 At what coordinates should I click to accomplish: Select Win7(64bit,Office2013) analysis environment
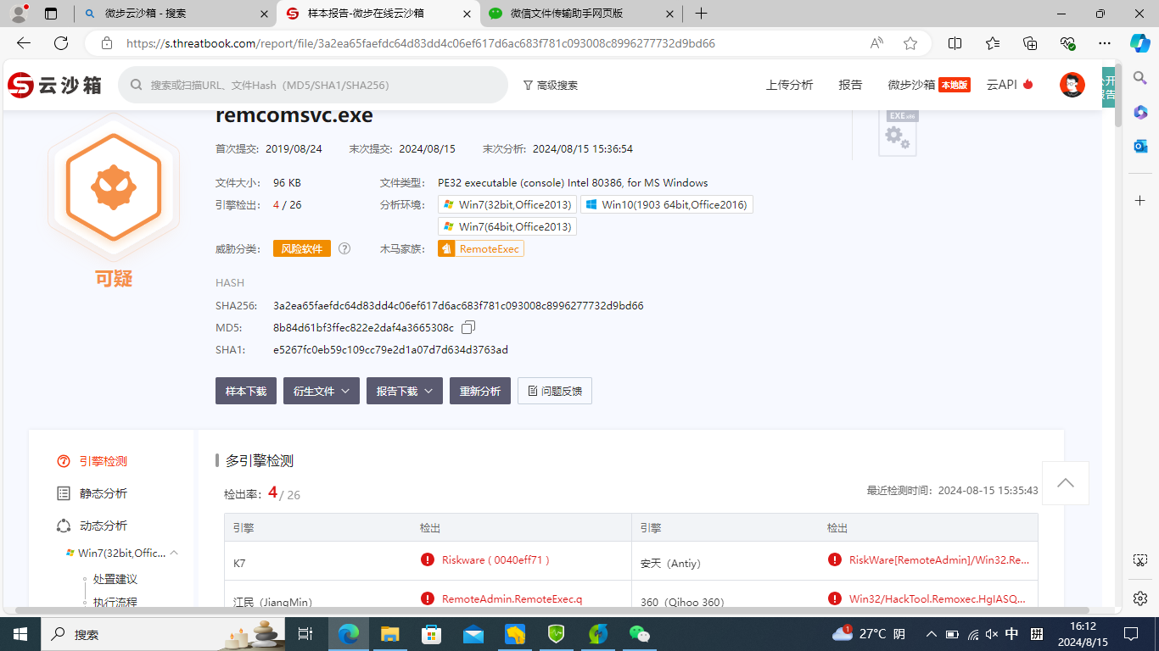(507, 226)
